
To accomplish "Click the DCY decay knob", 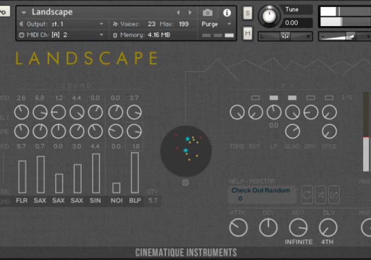I will [x=268, y=227].
